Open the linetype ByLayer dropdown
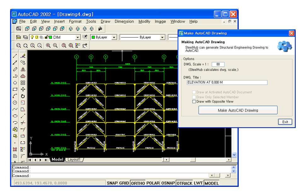307x195 pixels. tap(162, 37)
